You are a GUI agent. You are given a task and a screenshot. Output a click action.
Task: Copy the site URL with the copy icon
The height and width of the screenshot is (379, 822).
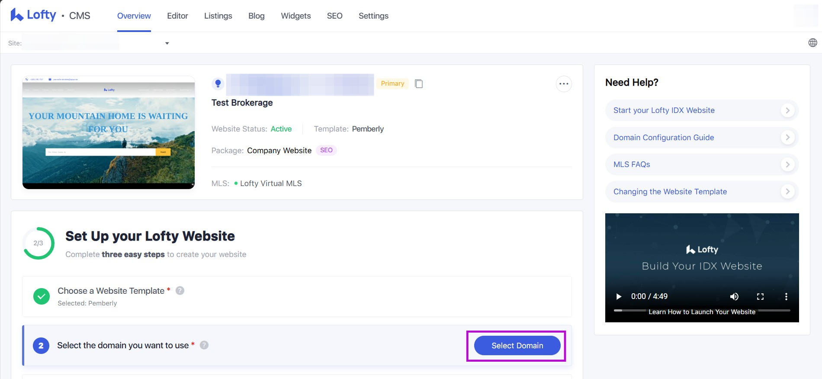pos(418,84)
